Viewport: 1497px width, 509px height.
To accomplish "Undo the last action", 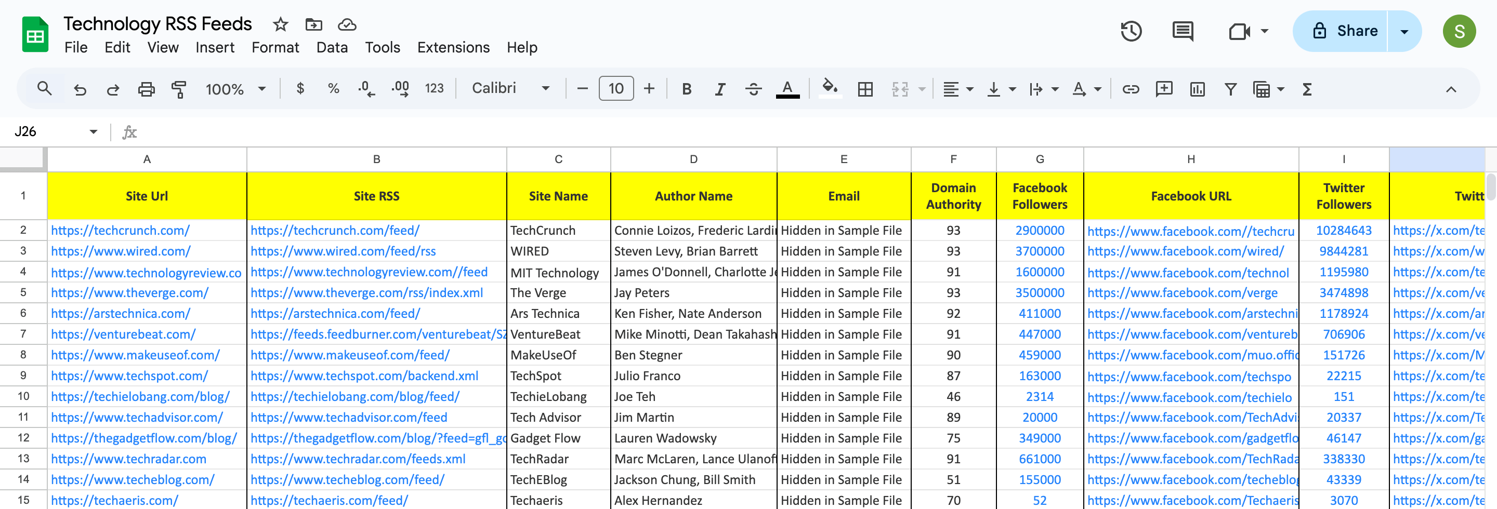I will click(80, 89).
